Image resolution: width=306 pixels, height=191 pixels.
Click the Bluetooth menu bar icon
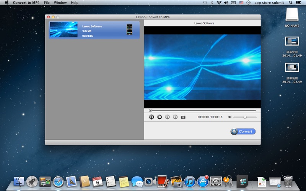point(212,3)
